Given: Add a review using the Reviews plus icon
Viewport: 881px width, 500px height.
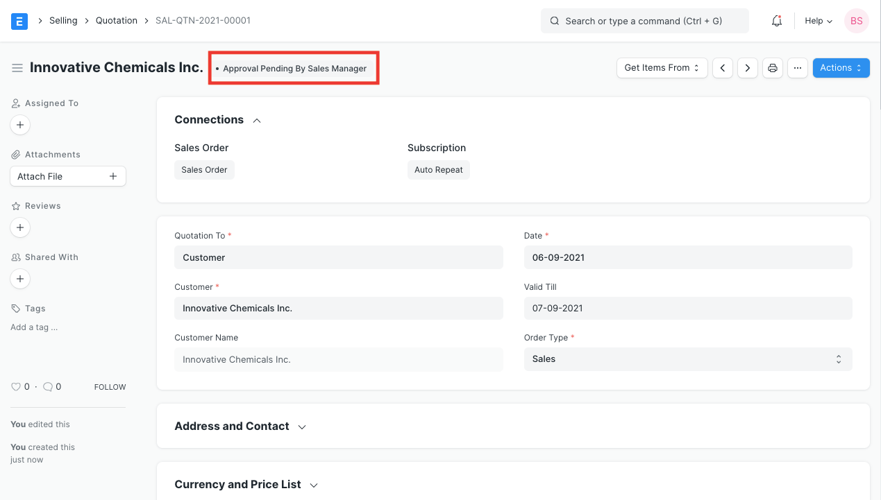Looking at the screenshot, I should pyautogui.click(x=20, y=227).
